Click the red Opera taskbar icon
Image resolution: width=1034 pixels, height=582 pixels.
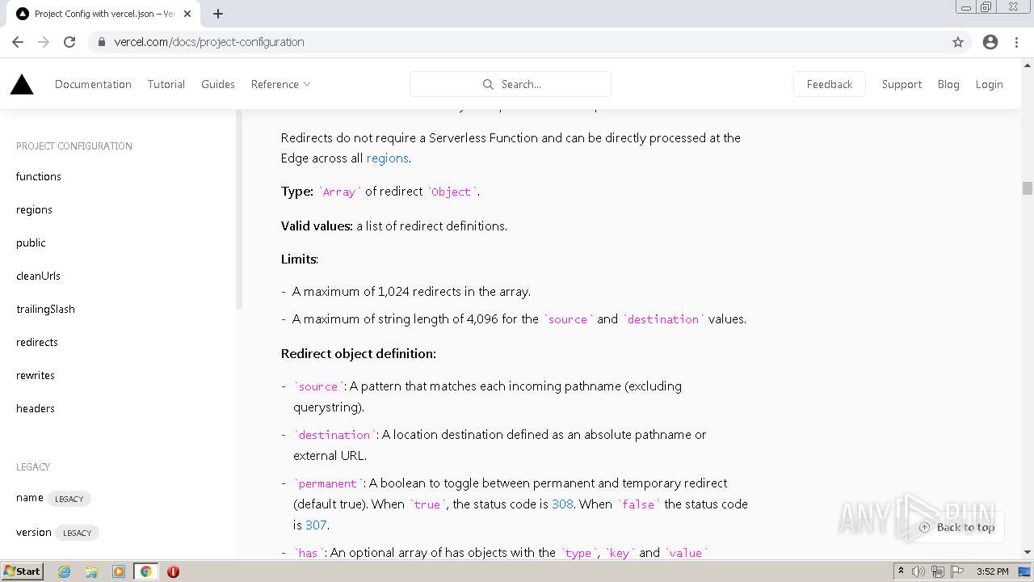pos(173,571)
